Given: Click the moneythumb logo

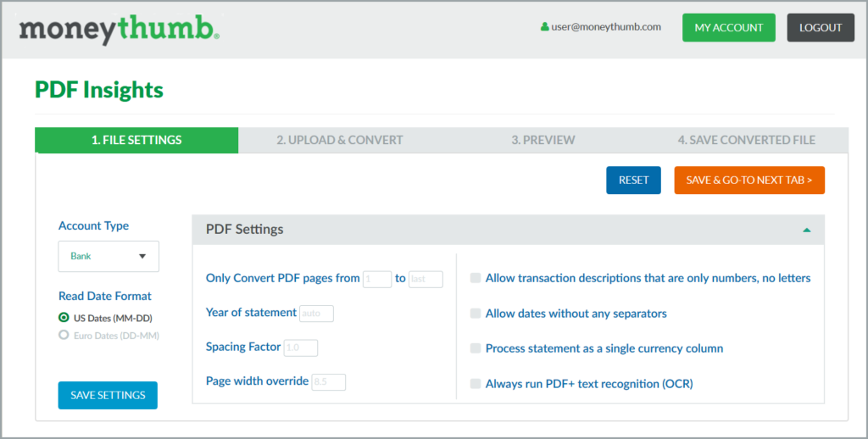Looking at the screenshot, I should click(119, 30).
